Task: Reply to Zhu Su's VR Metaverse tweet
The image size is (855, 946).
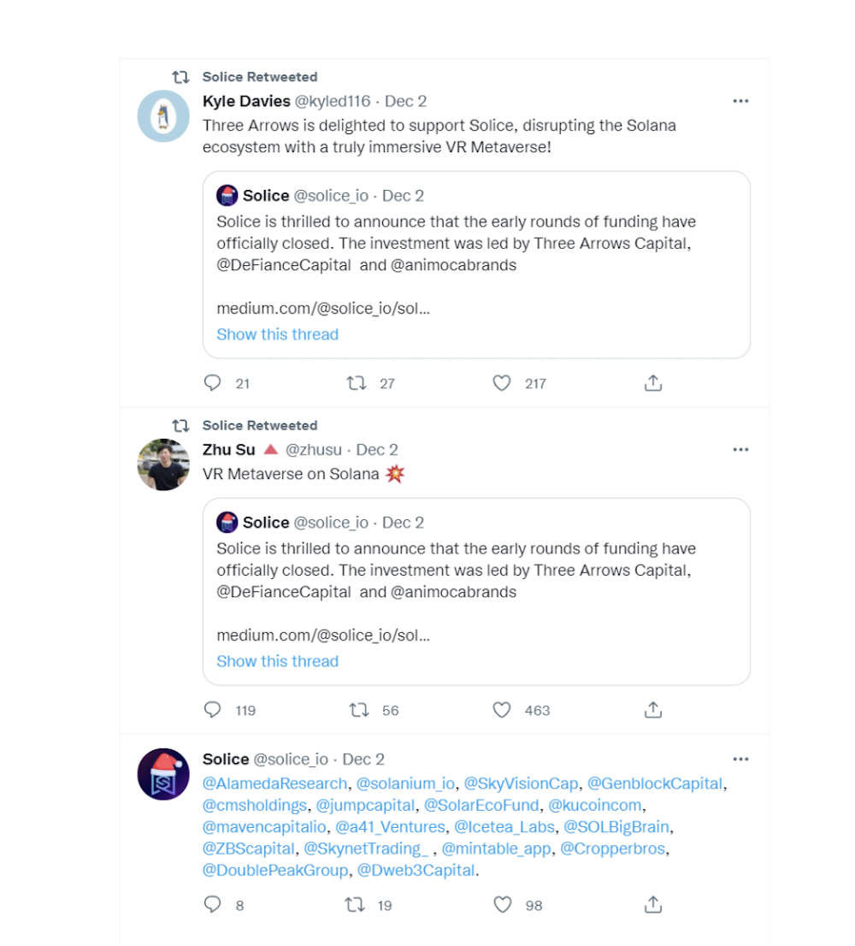Action: coord(212,710)
